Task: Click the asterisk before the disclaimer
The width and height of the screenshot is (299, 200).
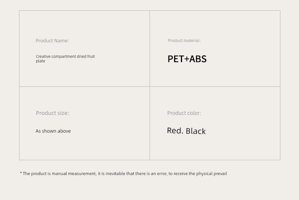Action: (x=21, y=173)
